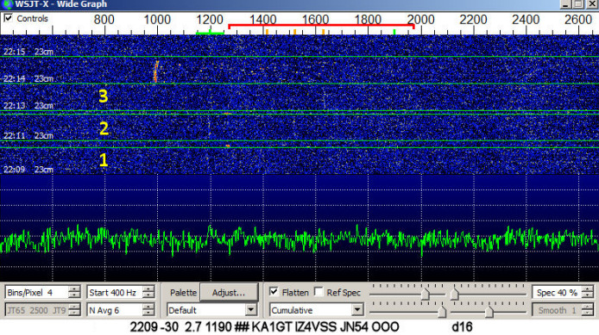Decrease N Avg value
The width and height of the screenshot is (599, 335).
pos(148,313)
